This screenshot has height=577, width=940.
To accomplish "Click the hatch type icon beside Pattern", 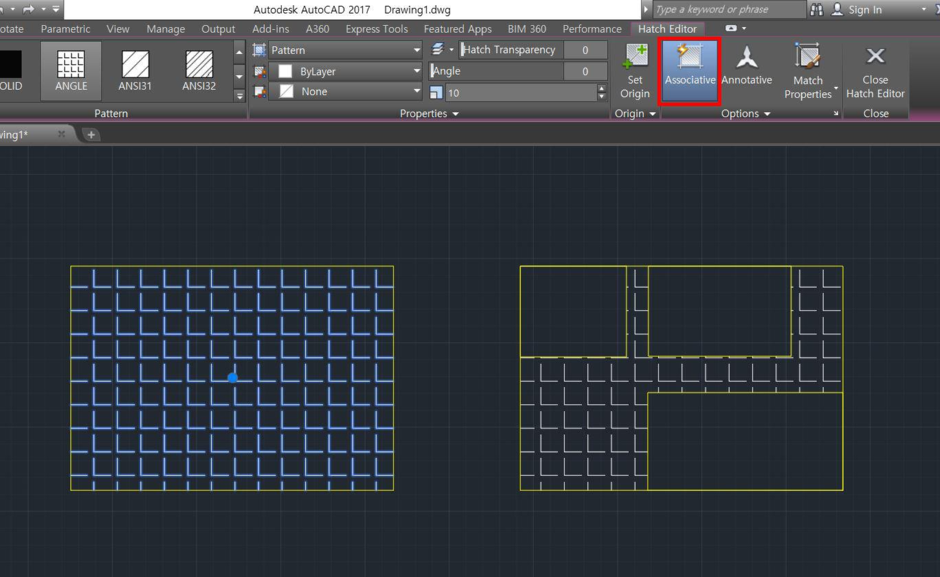I will coord(260,49).
